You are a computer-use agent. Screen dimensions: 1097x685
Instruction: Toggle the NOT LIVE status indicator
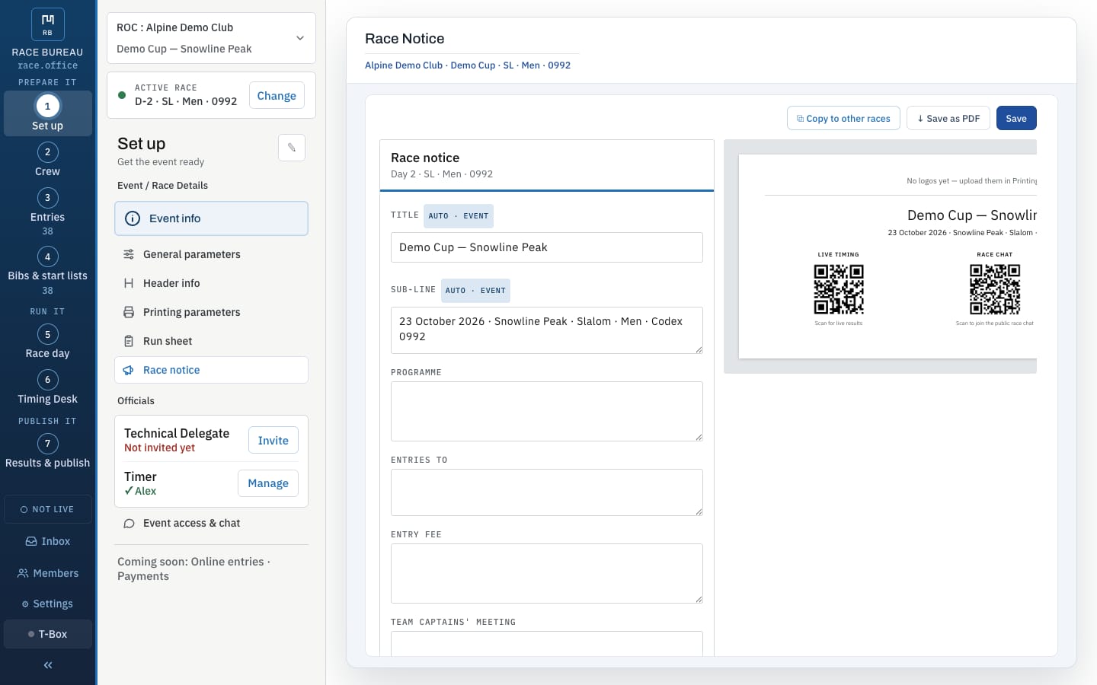click(47, 509)
